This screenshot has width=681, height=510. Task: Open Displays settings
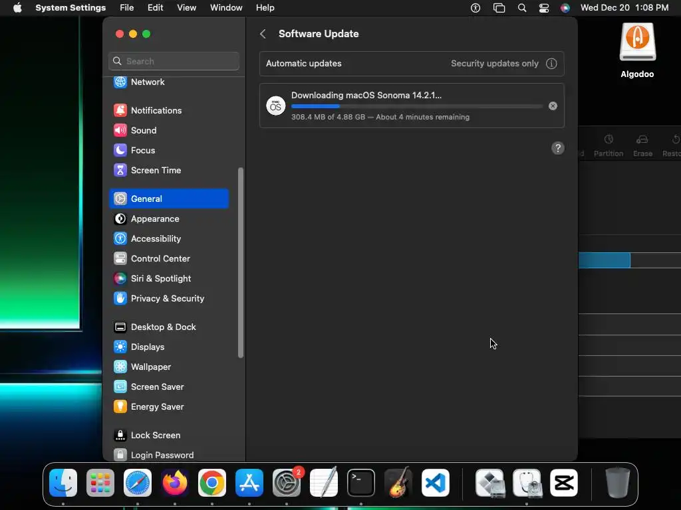click(x=169, y=347)
